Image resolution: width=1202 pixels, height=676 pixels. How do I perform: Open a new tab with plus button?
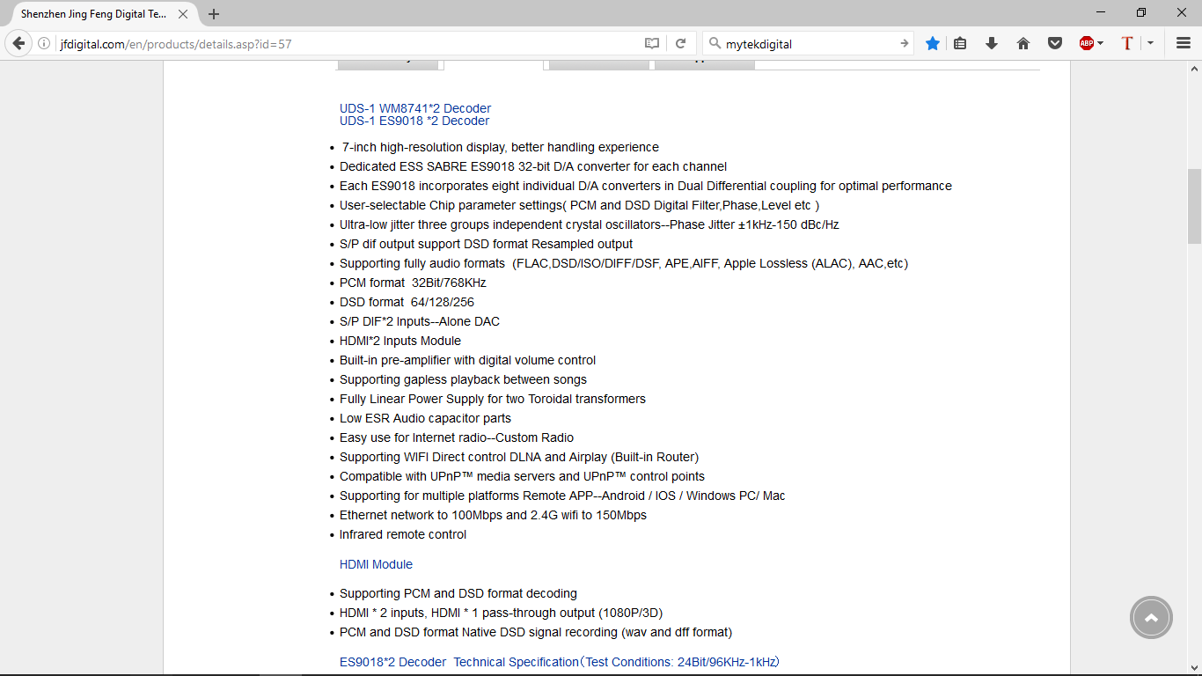click(214, 14)
